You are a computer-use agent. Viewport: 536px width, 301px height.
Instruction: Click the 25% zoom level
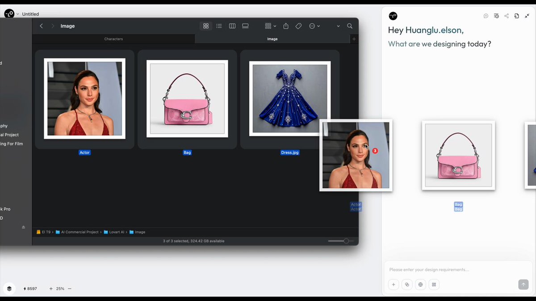(x=60, y=289)
